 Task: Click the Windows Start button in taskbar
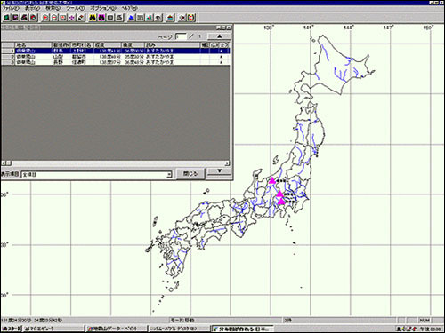click(x=12, y=329)
